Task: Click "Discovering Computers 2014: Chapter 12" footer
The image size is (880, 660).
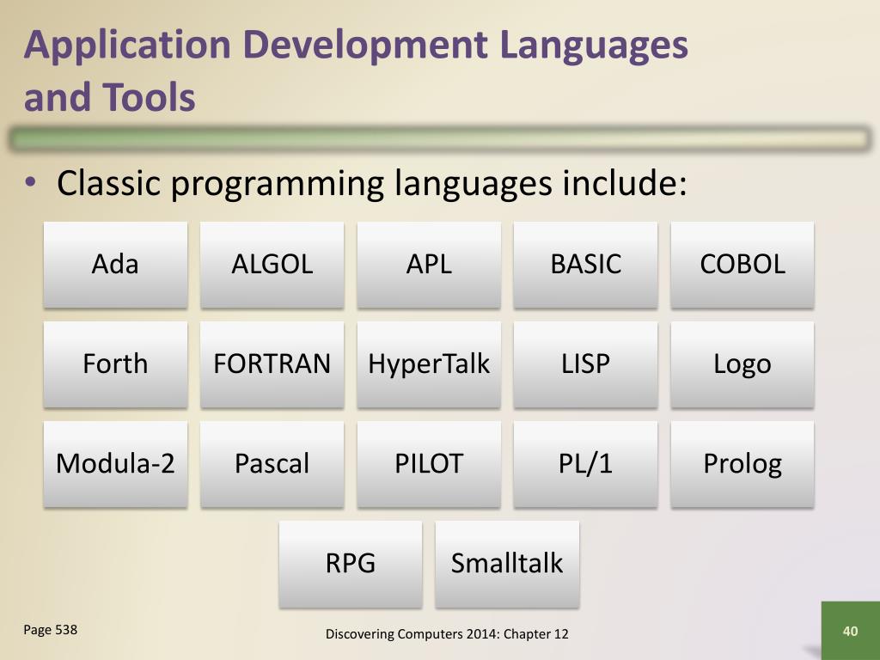Action: pos(447,634)
